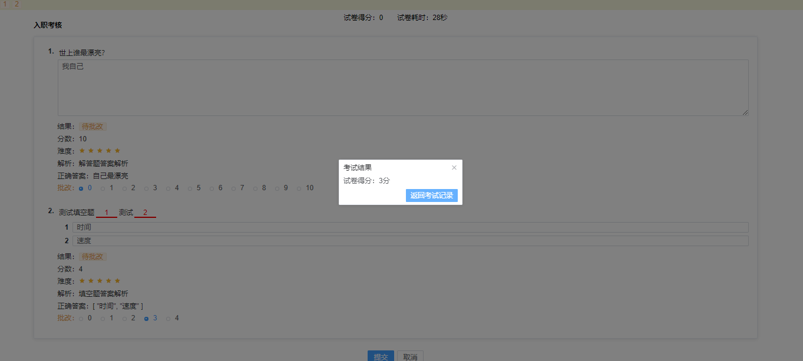Click the last difficulty star of question 2
The height and width of the screenshot is (361, 803).
[x=117, y=280]
